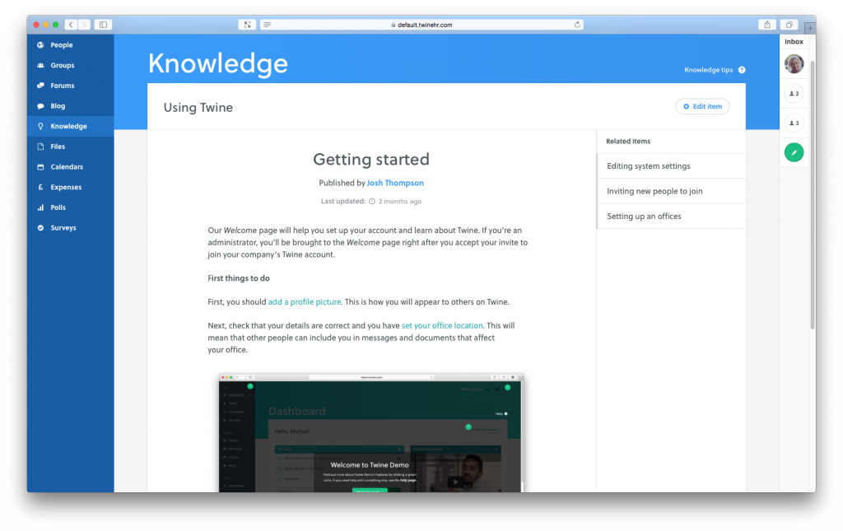Image resolution: width=843 pixels, height=531 pixels.
Task: Click the Knowledge lightbulb icon
Action: 40,126
